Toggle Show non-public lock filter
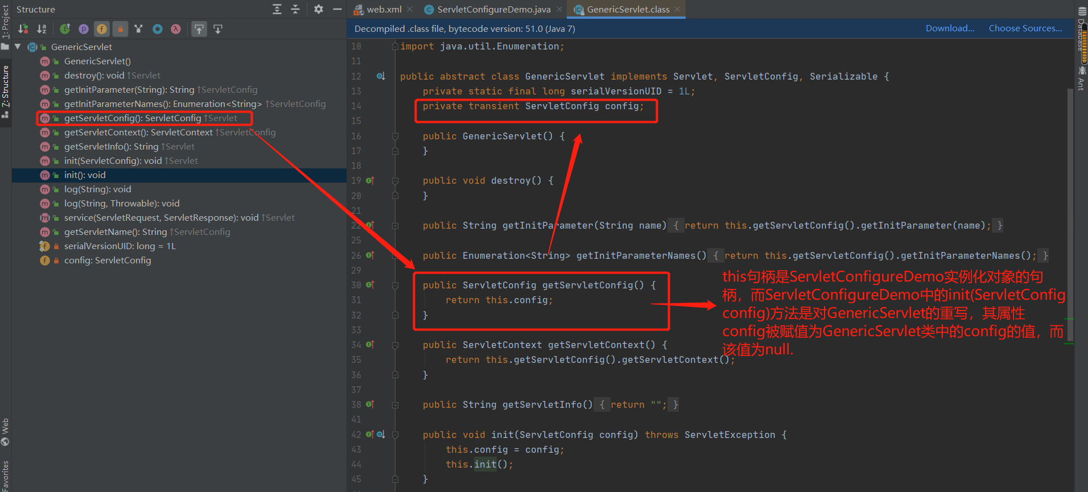 tap(120, 29)
